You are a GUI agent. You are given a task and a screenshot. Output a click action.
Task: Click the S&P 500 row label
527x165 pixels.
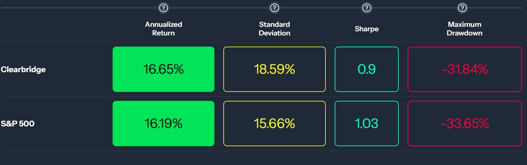(x=18, y=124)
